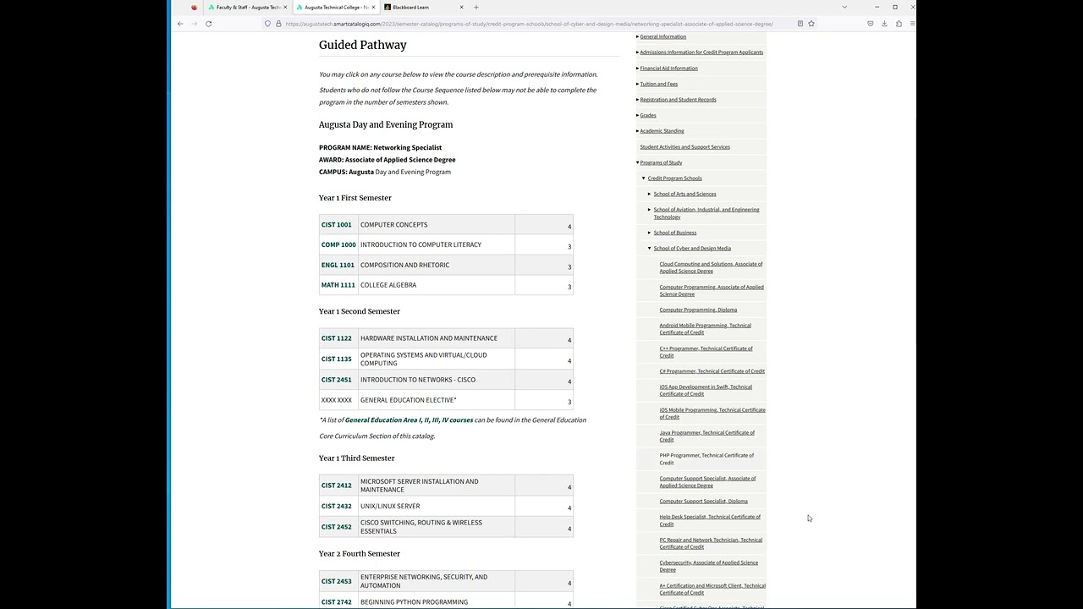1083x609 pixels.
Task: Click the site security padlock icon
Action: tap(278, 24)
